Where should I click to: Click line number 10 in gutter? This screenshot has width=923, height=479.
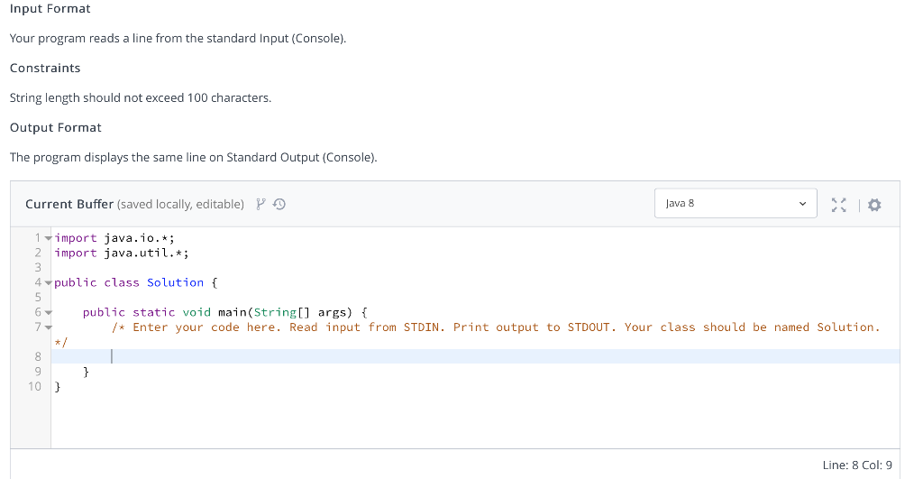35,386
